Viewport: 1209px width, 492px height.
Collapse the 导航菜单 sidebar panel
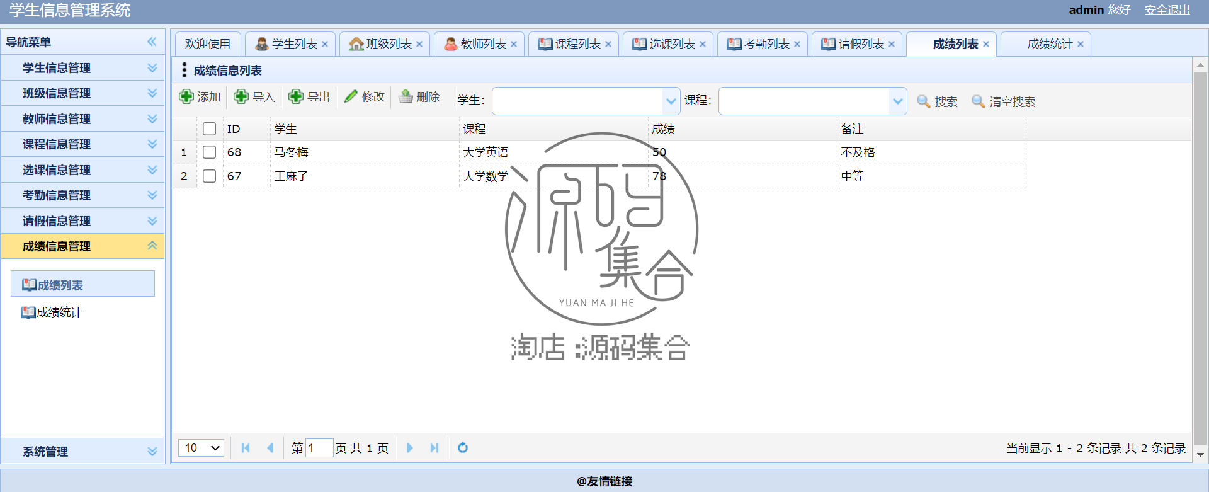pos(152,42)
